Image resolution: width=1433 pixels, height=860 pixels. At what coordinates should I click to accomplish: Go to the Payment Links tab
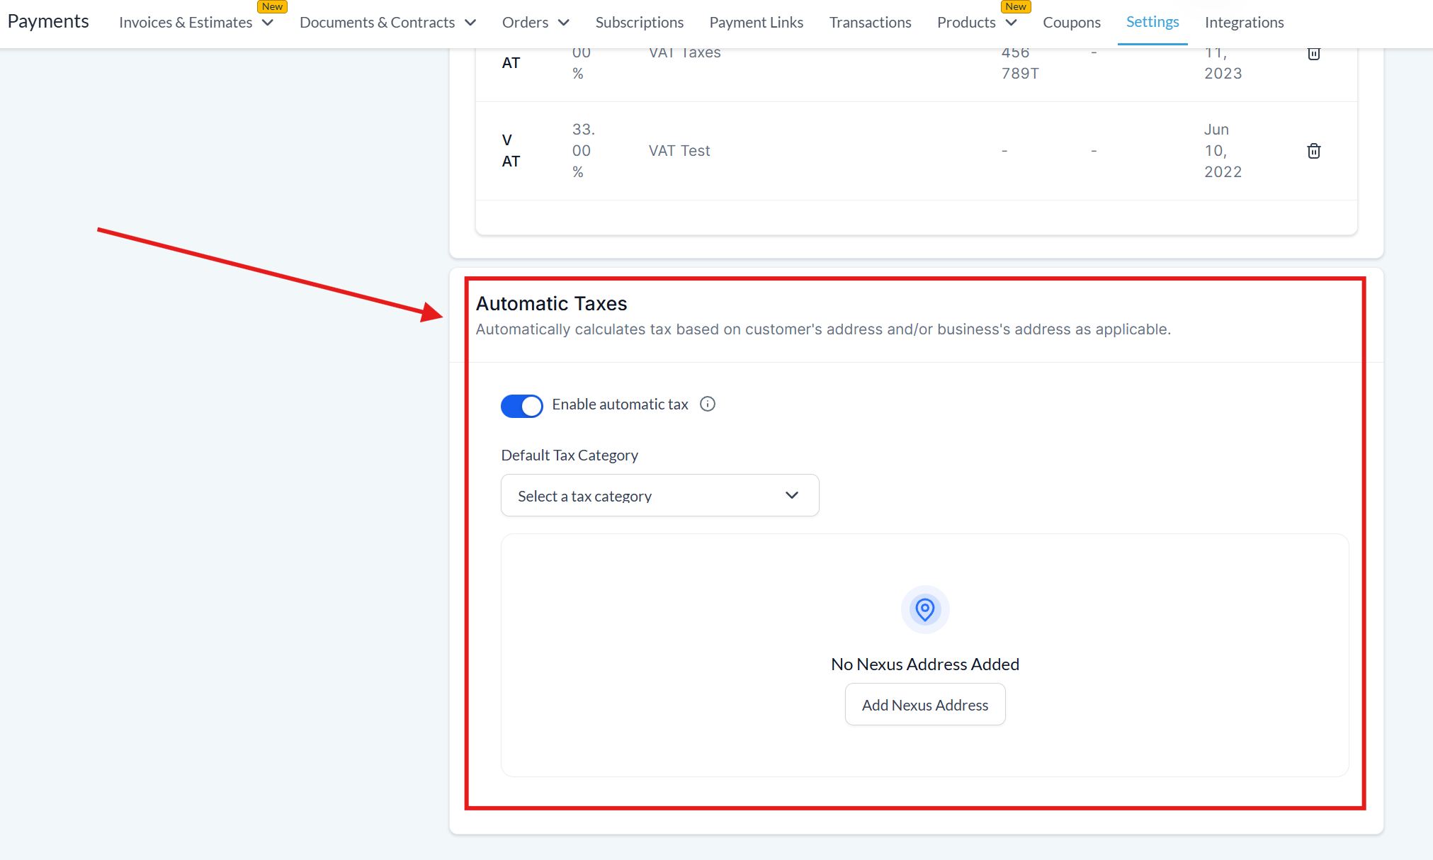[x=756, y=23]
